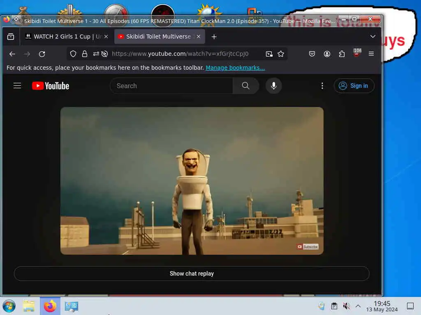Open clock showing 19:45
The image size is (421, 315).
click(x=382, y=306)
